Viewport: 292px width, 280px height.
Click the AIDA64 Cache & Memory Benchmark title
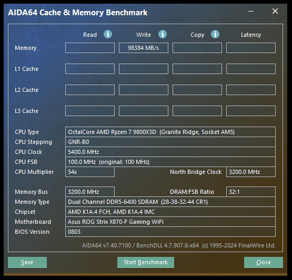click(78, 13)
